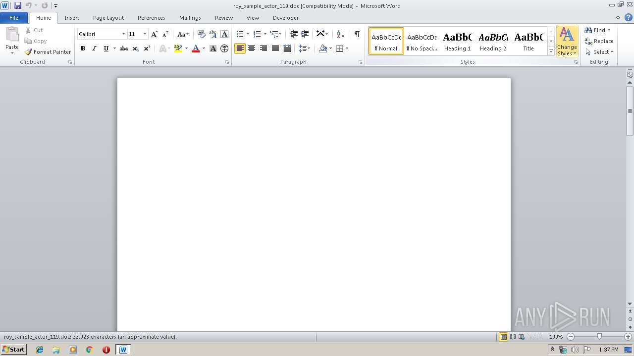Click the Undo icon
This screenshot has width=634, height=356.
pyautogui.click(x=28, y=5)
